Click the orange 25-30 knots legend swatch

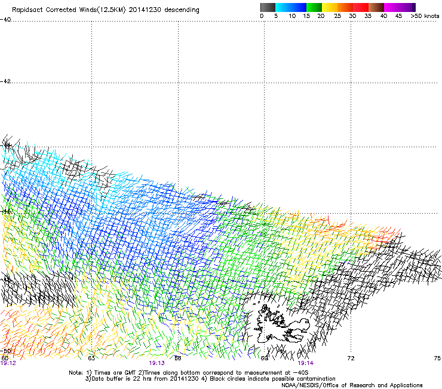tap(345, 7)
